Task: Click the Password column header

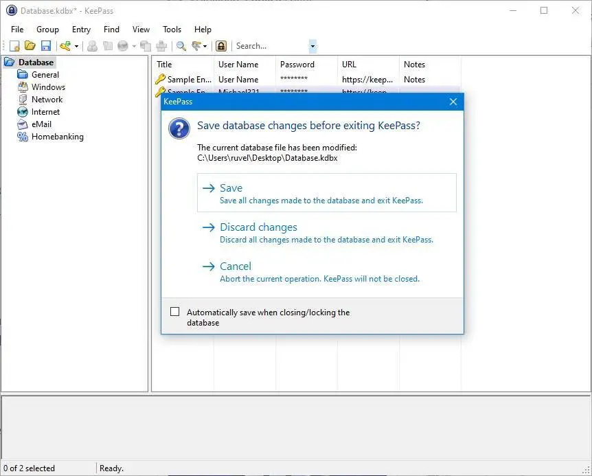Action: click(306, 65)
